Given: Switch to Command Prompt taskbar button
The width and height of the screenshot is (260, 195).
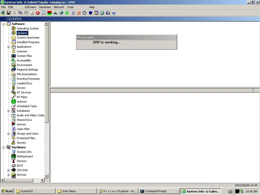Looking at the screenshot, I should (x=159, y=191).
